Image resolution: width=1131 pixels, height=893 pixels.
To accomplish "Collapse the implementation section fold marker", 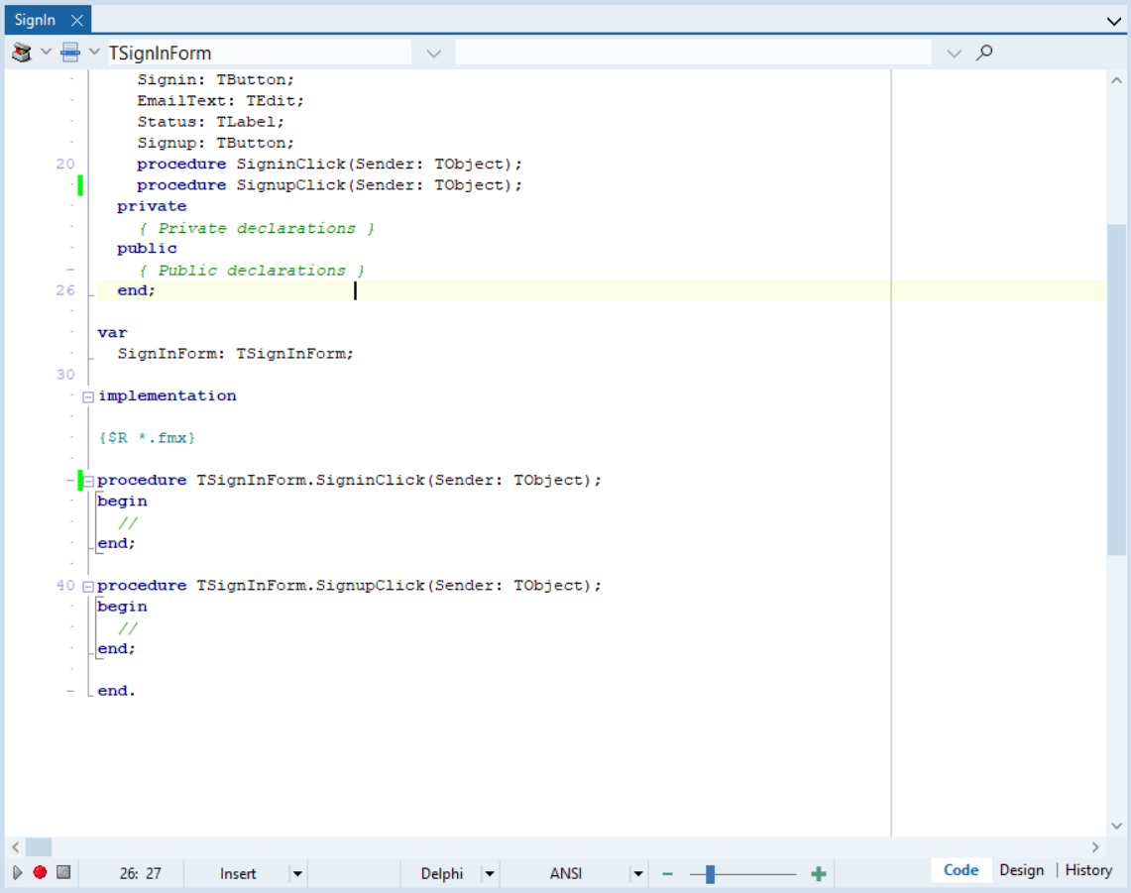I will [x=88, y=396].
